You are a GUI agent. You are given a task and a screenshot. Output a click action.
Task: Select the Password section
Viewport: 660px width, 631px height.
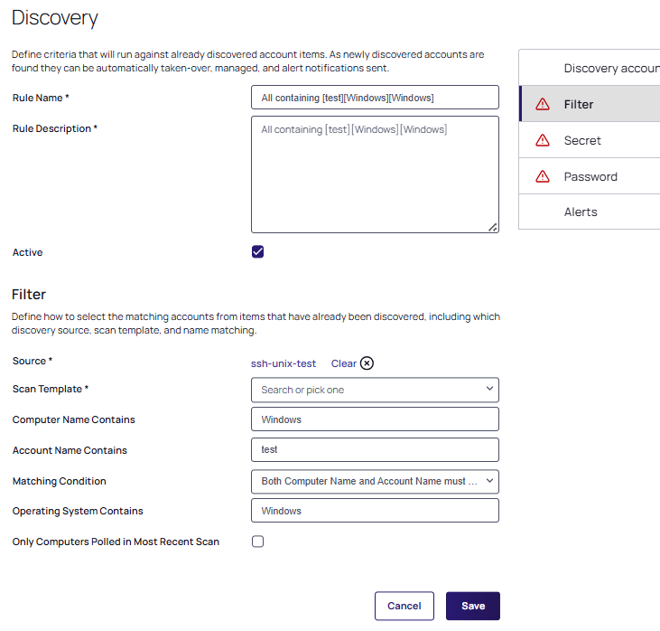click(590, 176)
